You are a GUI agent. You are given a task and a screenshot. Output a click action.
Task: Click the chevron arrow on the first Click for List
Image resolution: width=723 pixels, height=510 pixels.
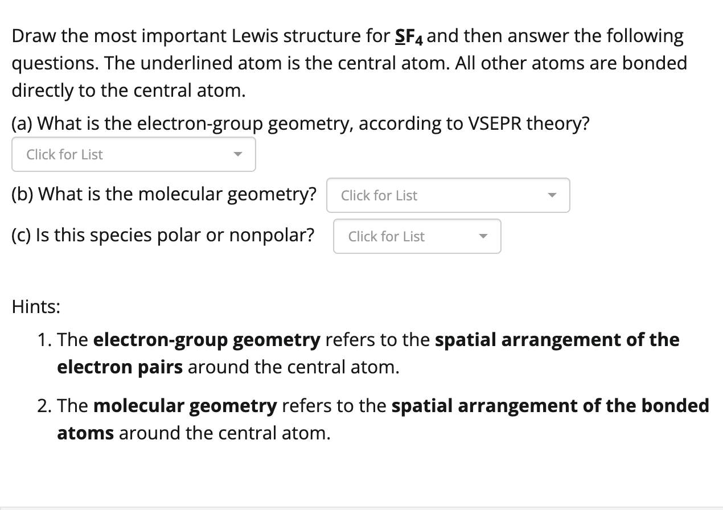click(x=239, y=154)
